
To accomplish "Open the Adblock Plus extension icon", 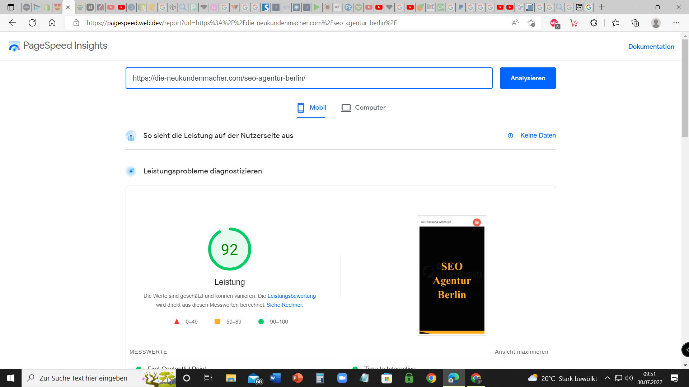I will pyautogui.click(x=555, y=23).
